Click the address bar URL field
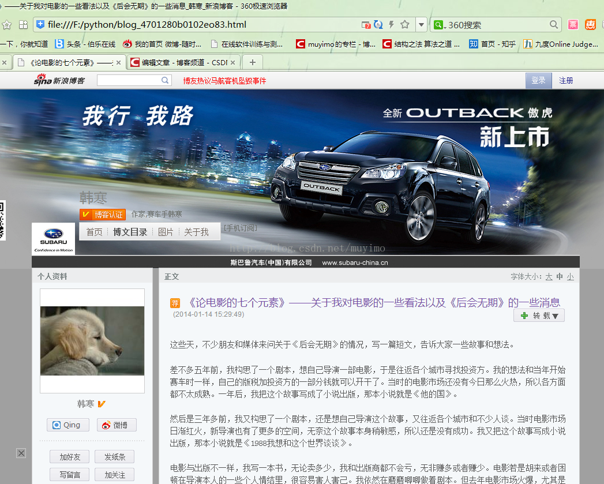This screenshot has height=484, width=604. (200, 25)
